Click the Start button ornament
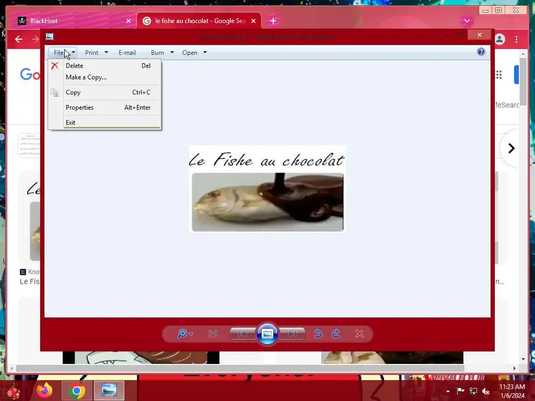Image resolution: width=535 pixels, height=401 pixels. (x=14, y=391)
